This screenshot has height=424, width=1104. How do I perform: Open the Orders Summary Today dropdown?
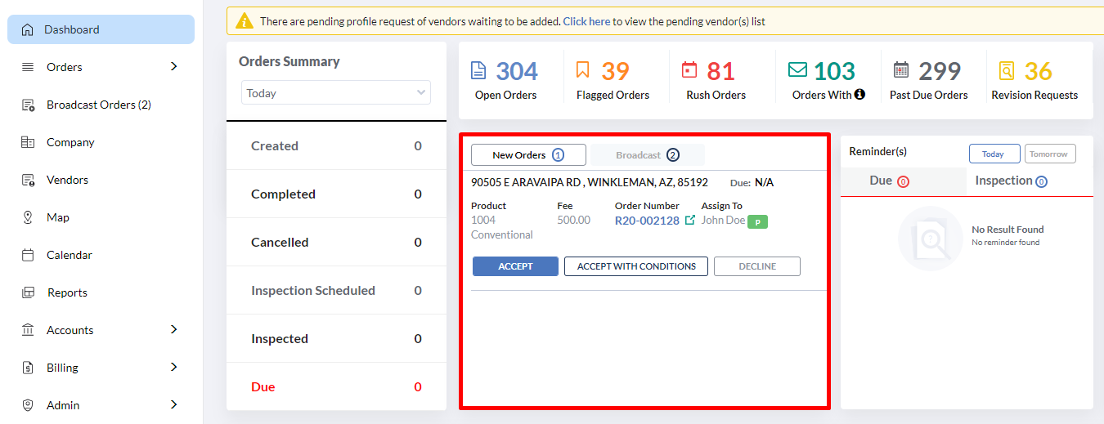tap(336, 93)
